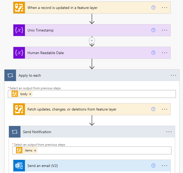Screen dimensions: 183x173
Task: Open Send Notification ellipsis menu
Action: pyautogui.click(x=169, y=132)
